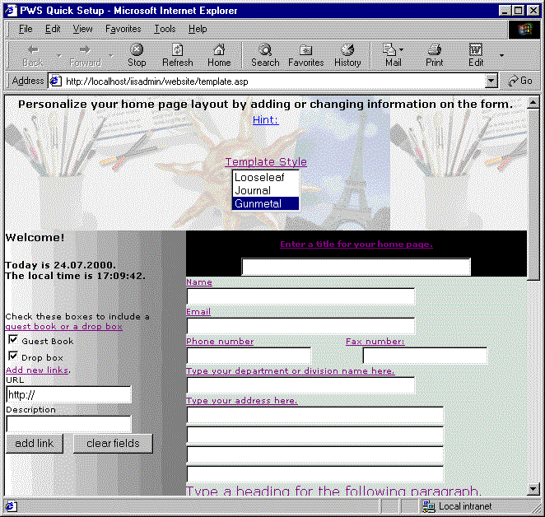Open the Forward history dropdown arrow
Image resolution: width=545 pixels, height=517 pixels.
pyautogui.click(x=110, y=56)
